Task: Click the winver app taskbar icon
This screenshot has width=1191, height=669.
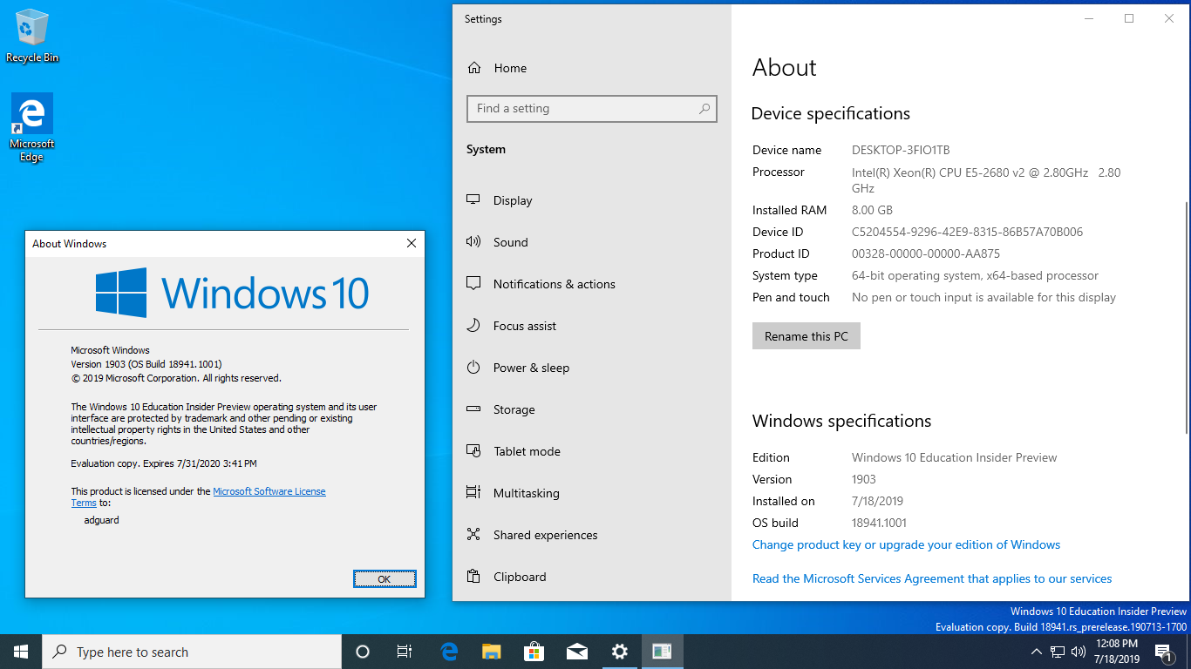Action: pos(663,652)
